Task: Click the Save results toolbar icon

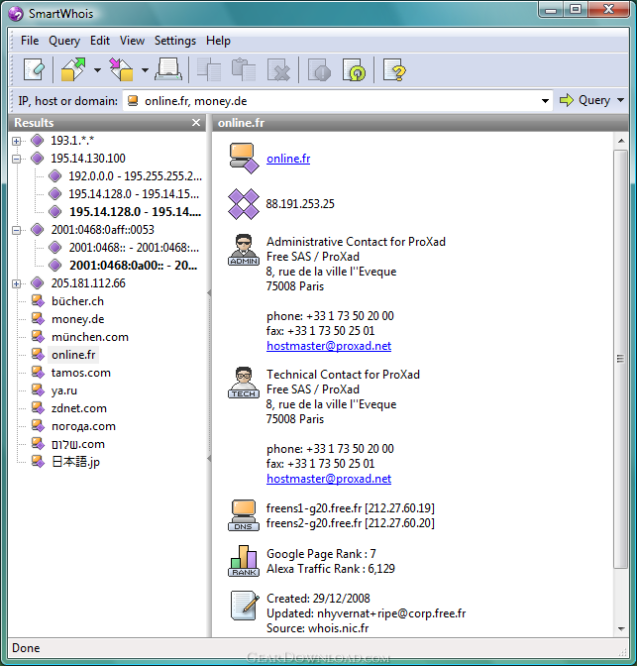Action: click(122, 69)
